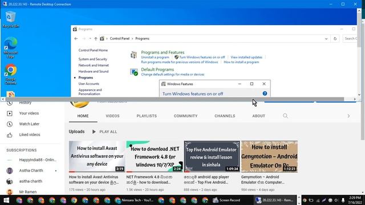This screenshot has width=365, height=205.
Task: Switch to the ABOUT channel tab
Action: [x=258, y=116]
